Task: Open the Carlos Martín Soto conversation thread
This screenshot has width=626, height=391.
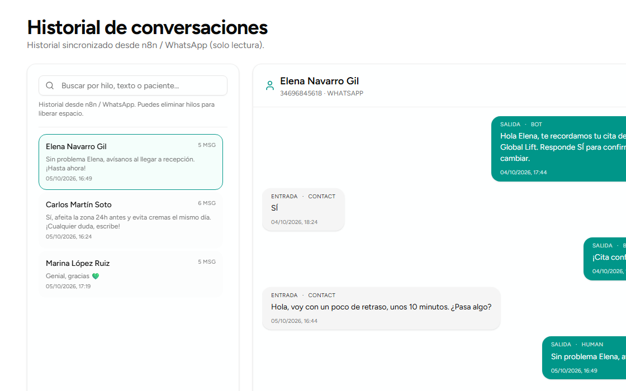Action: click(x=131, y=220)
